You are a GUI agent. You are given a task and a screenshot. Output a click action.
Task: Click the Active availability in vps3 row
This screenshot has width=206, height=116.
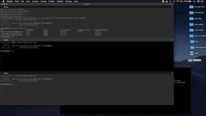63,35
